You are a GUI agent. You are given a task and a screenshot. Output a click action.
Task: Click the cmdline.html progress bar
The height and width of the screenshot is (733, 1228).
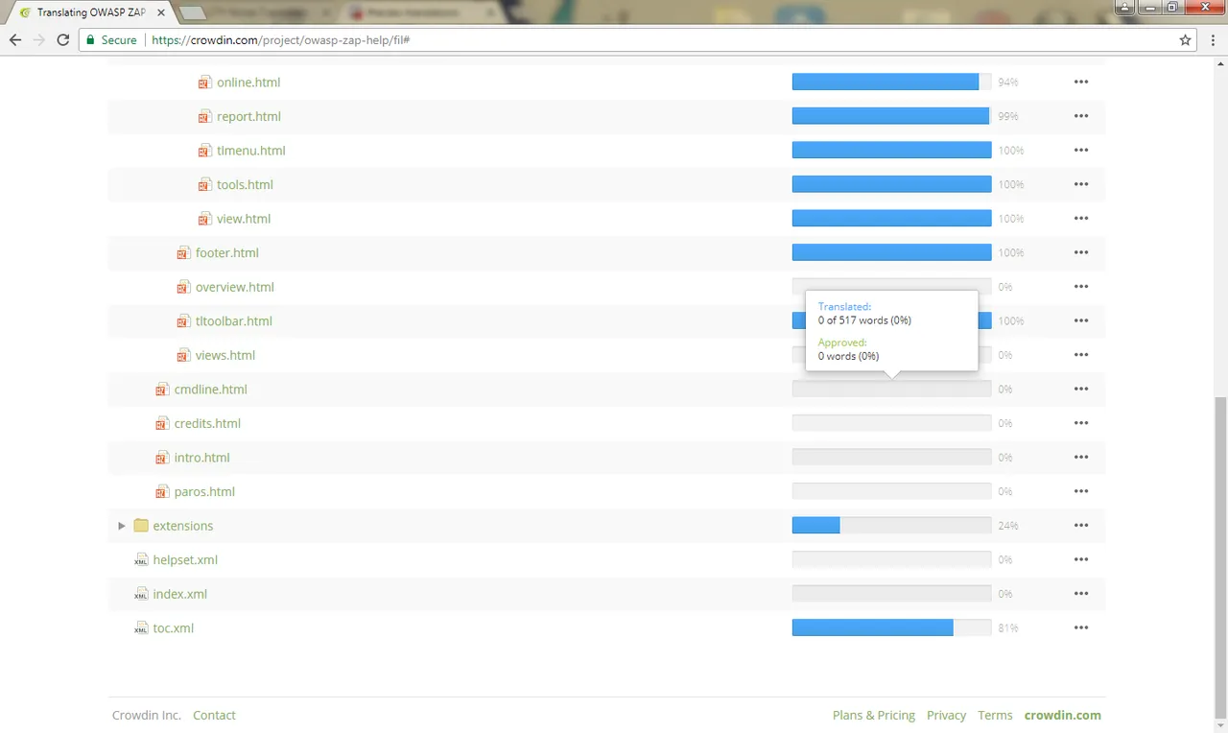tap(891, 390)
